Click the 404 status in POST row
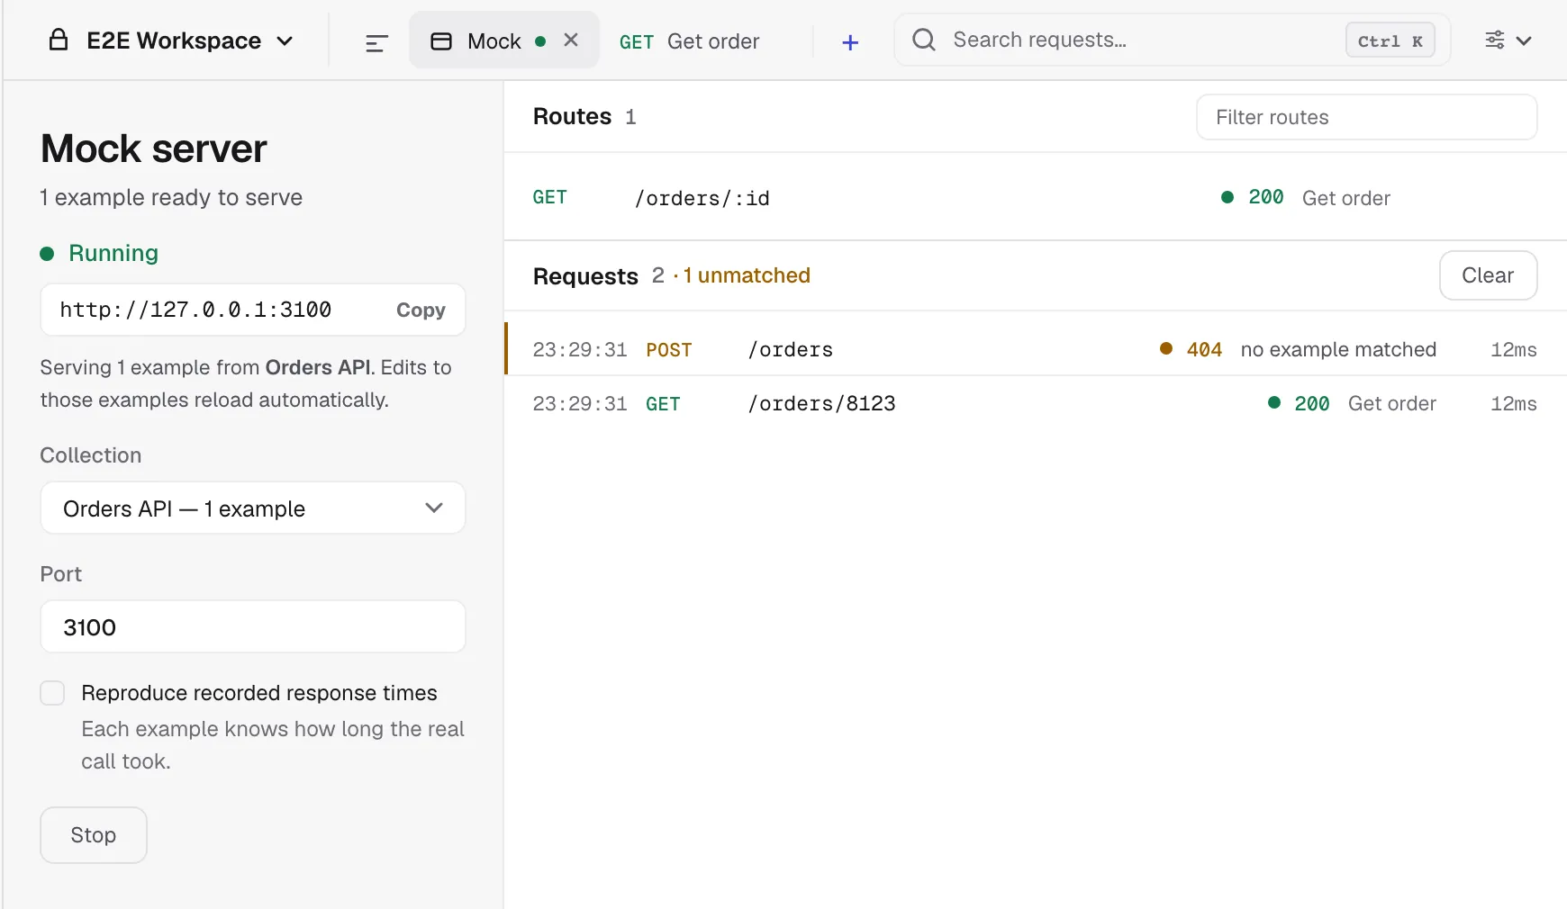1567x909 pixels. pos(1204,349)
